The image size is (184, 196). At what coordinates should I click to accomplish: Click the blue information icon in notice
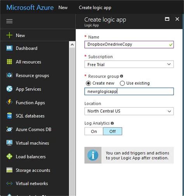[93, 155]
